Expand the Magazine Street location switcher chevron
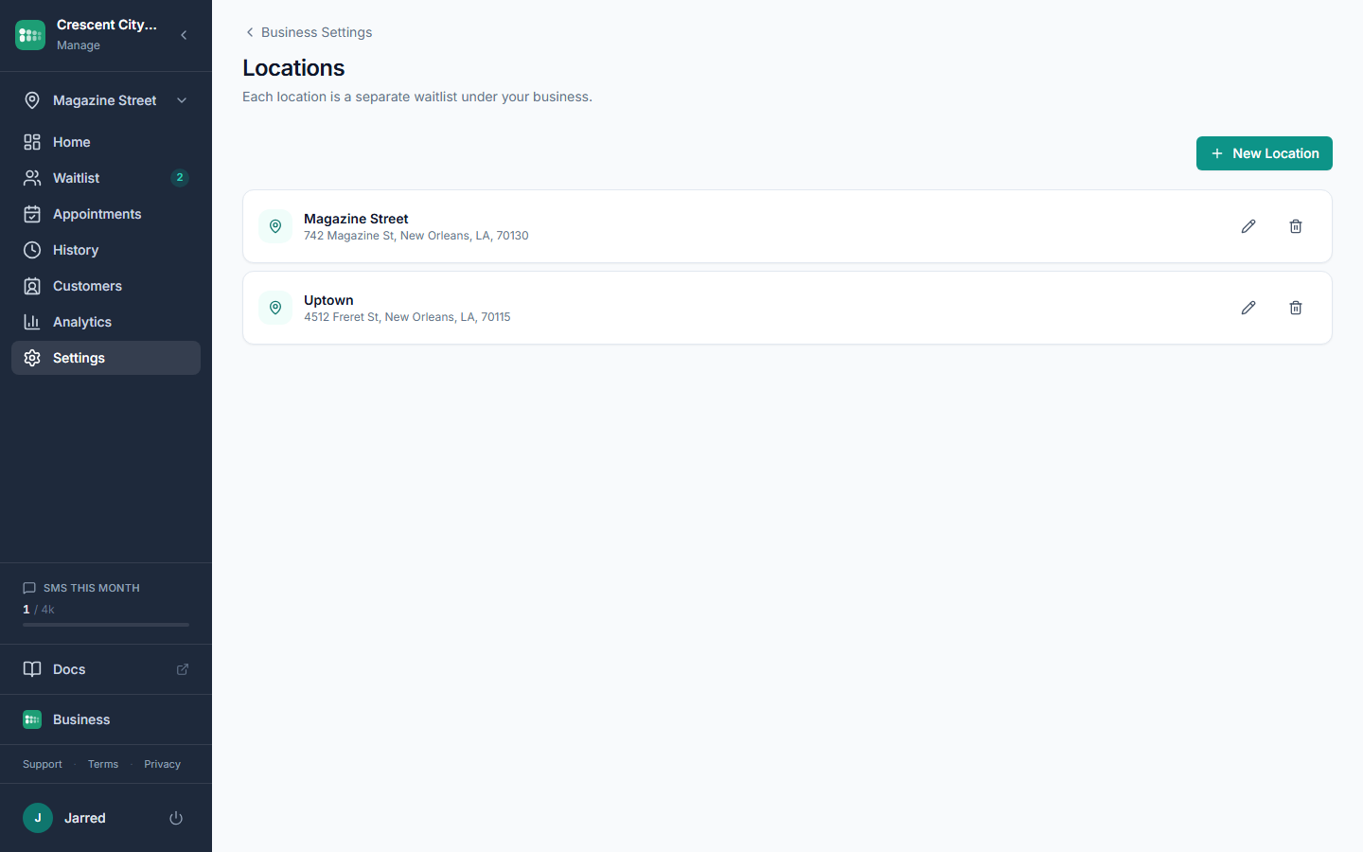 [182, 100]
